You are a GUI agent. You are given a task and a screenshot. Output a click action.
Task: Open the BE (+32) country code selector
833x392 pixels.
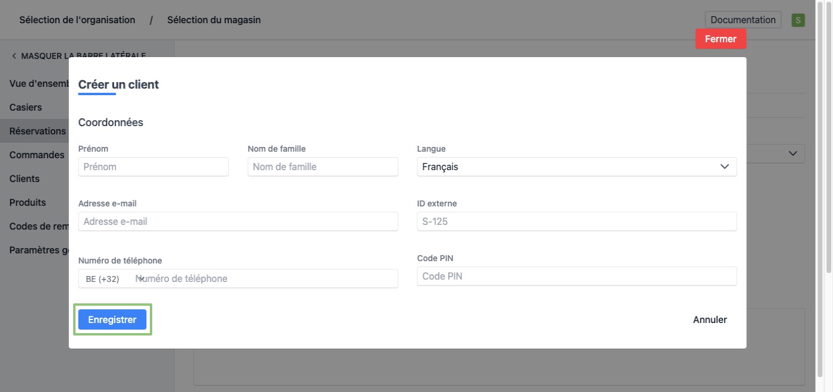point(107,278)
